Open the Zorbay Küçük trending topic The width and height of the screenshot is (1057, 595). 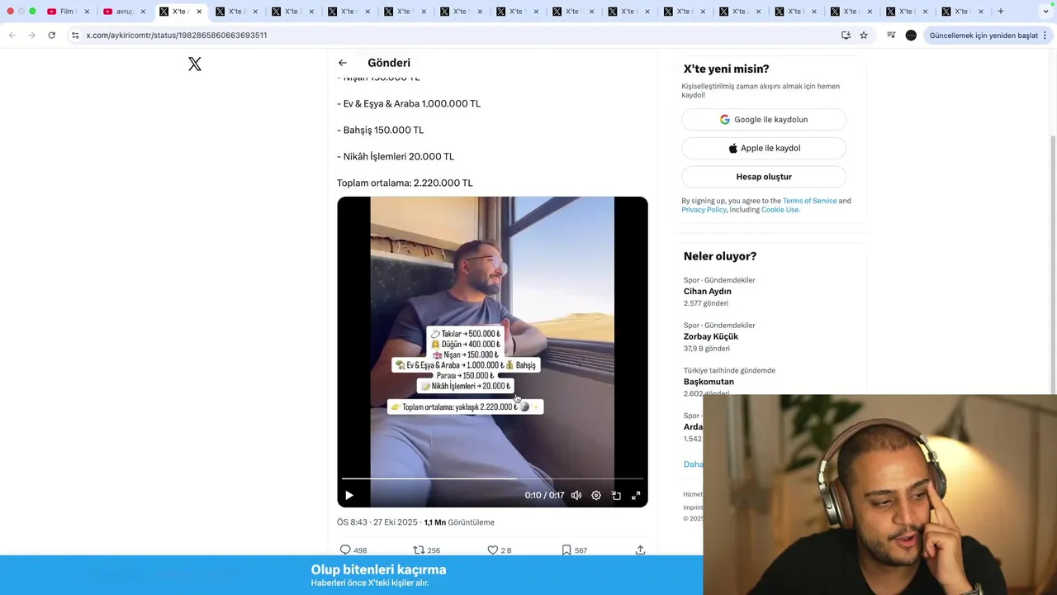coord(711,336)
